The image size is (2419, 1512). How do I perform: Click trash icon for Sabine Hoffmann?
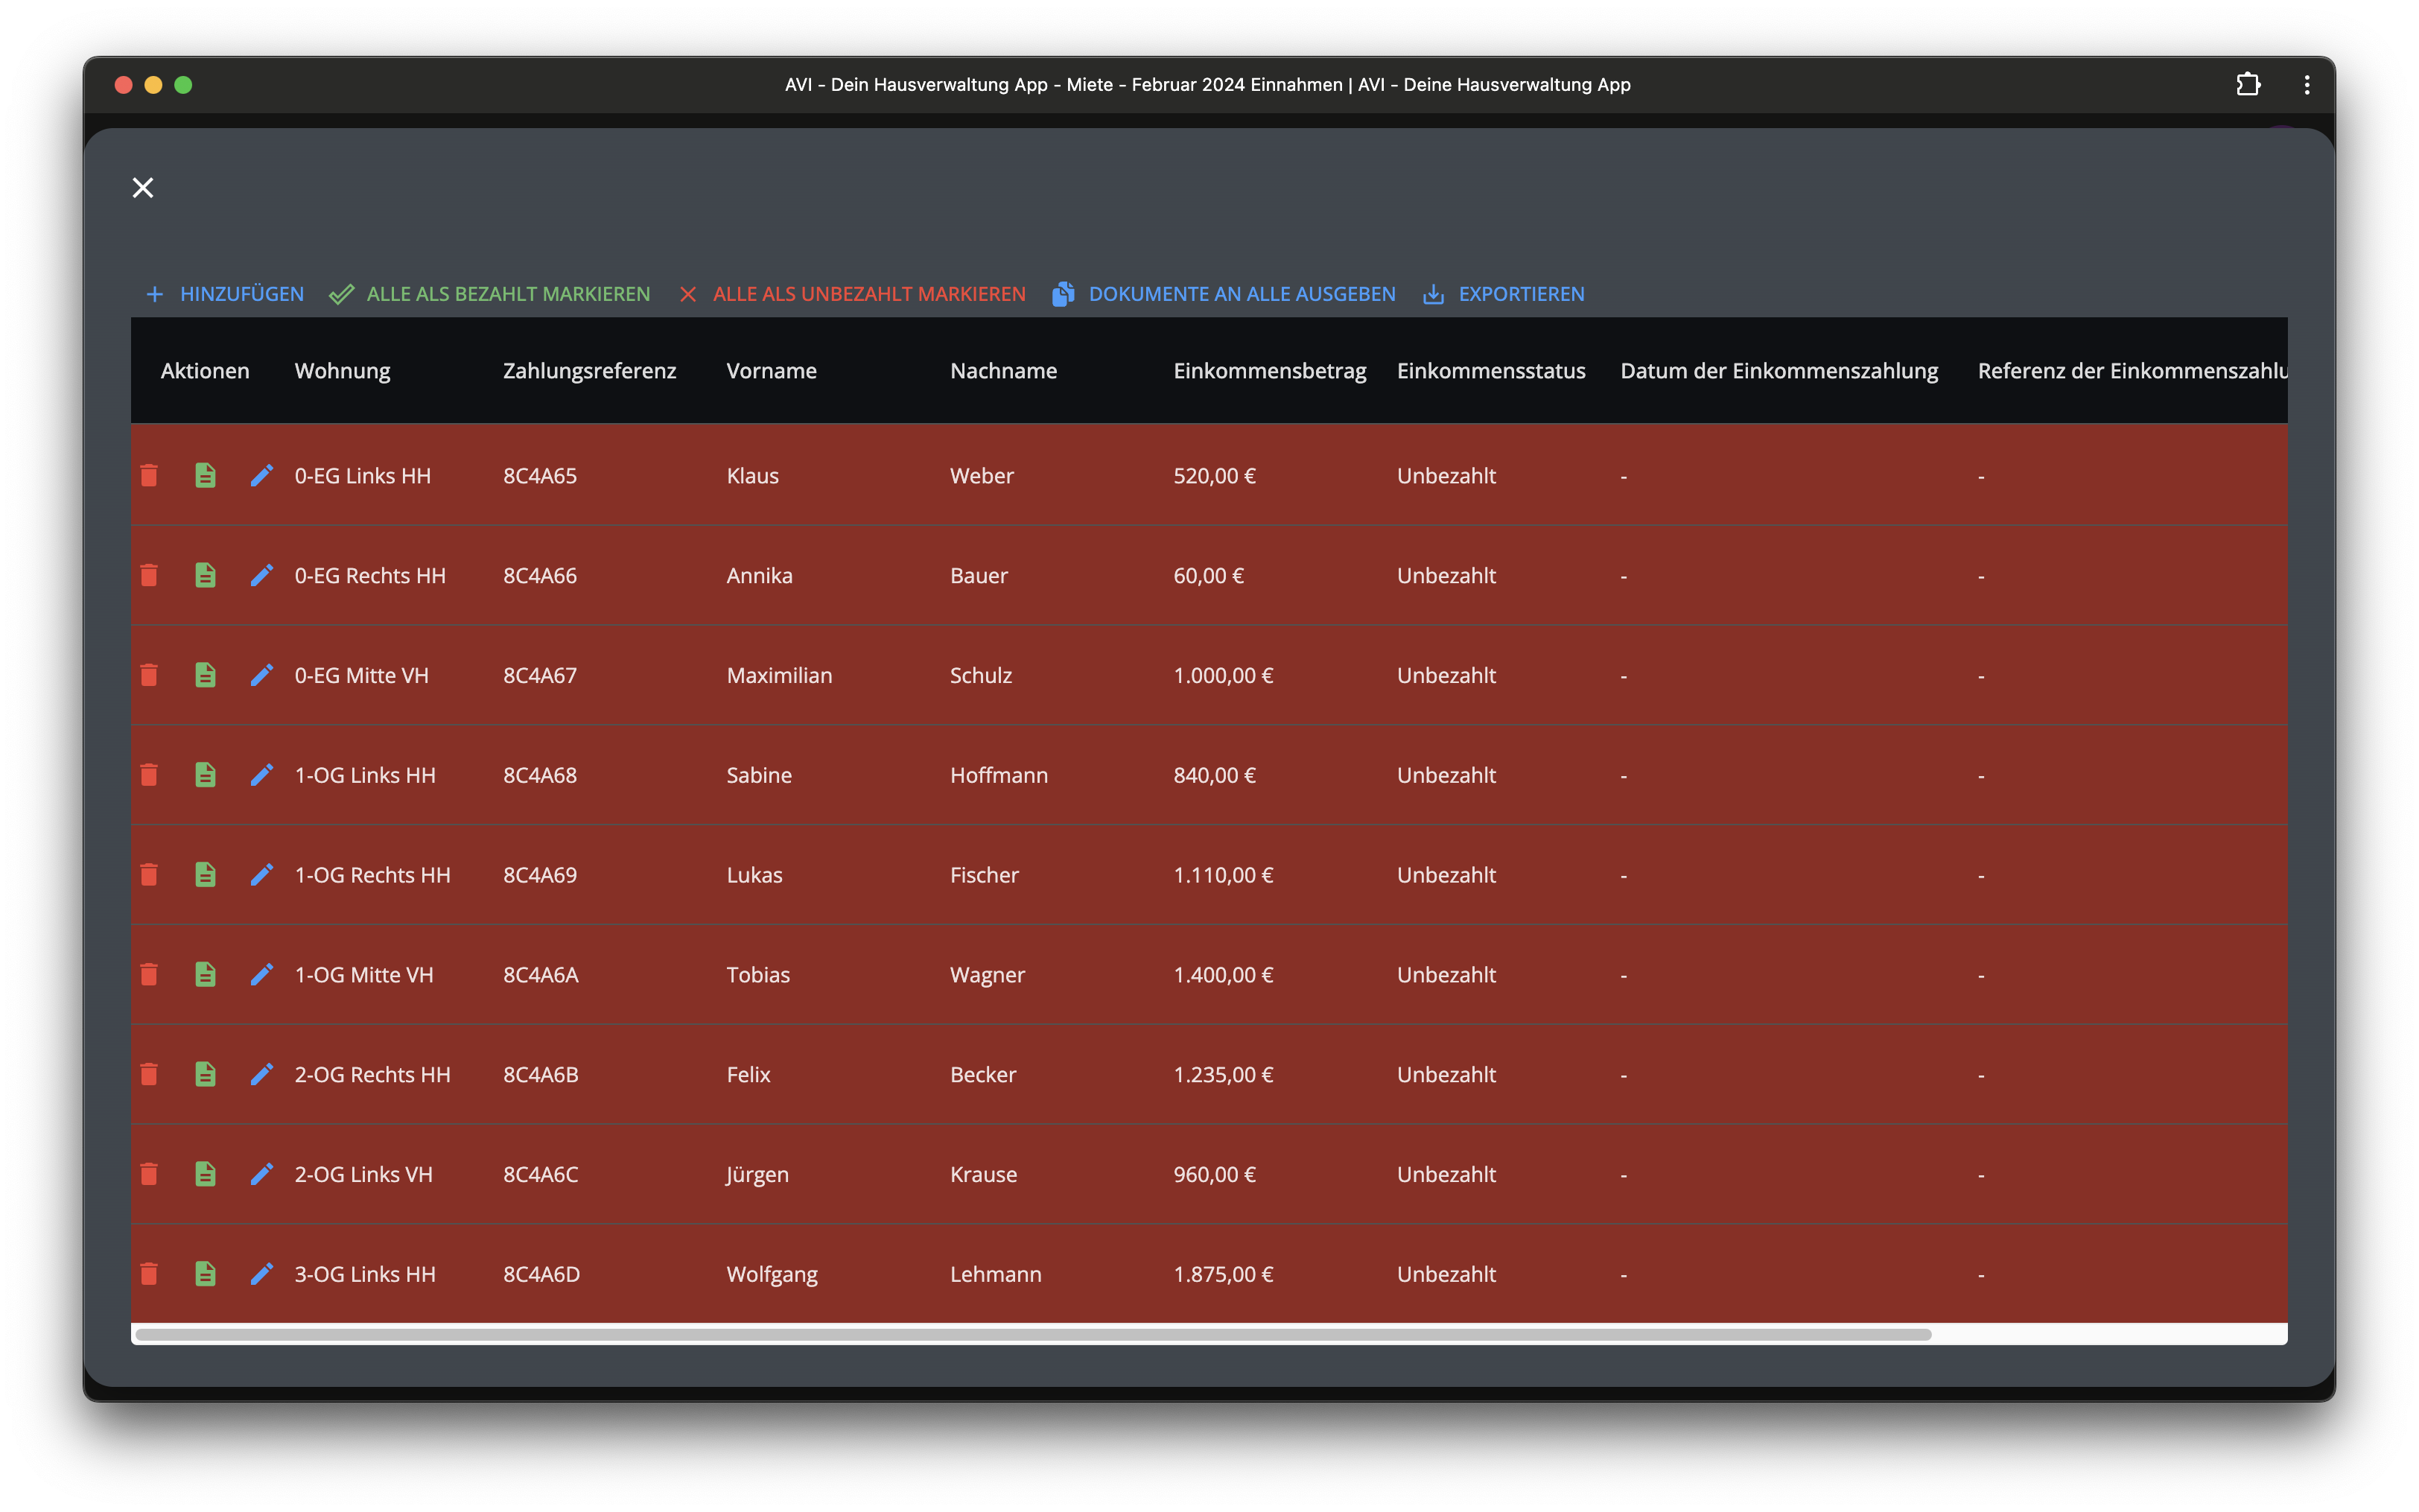[x=149, y=775]
